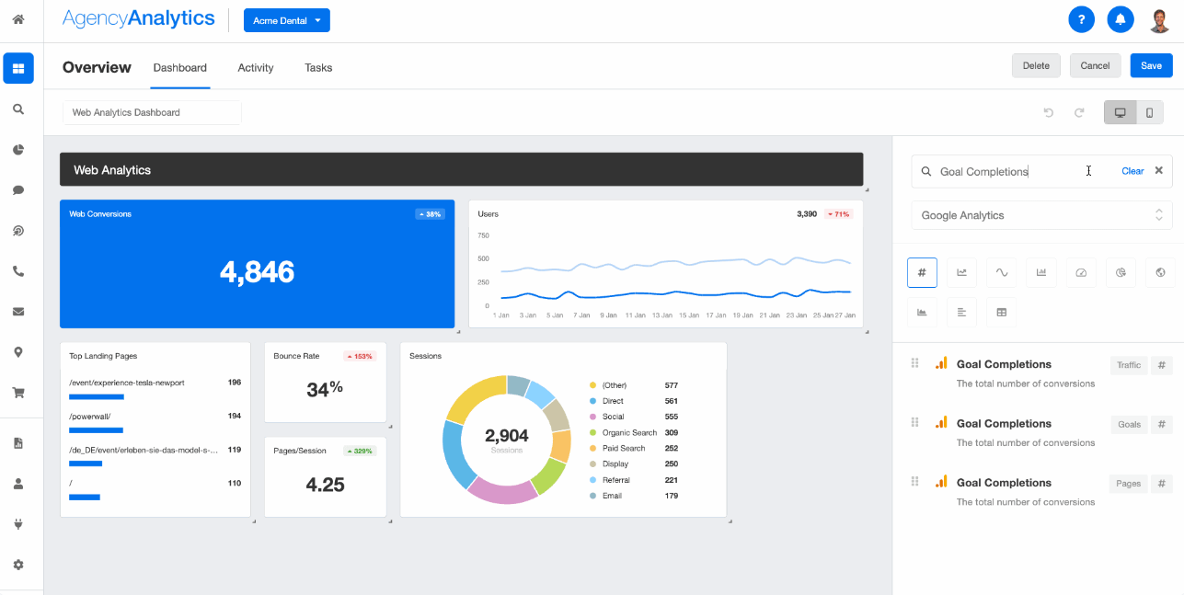The image size is (1184, 595).
Task: Clear the Goal Completions search
Action: (x=1132, y=171)
